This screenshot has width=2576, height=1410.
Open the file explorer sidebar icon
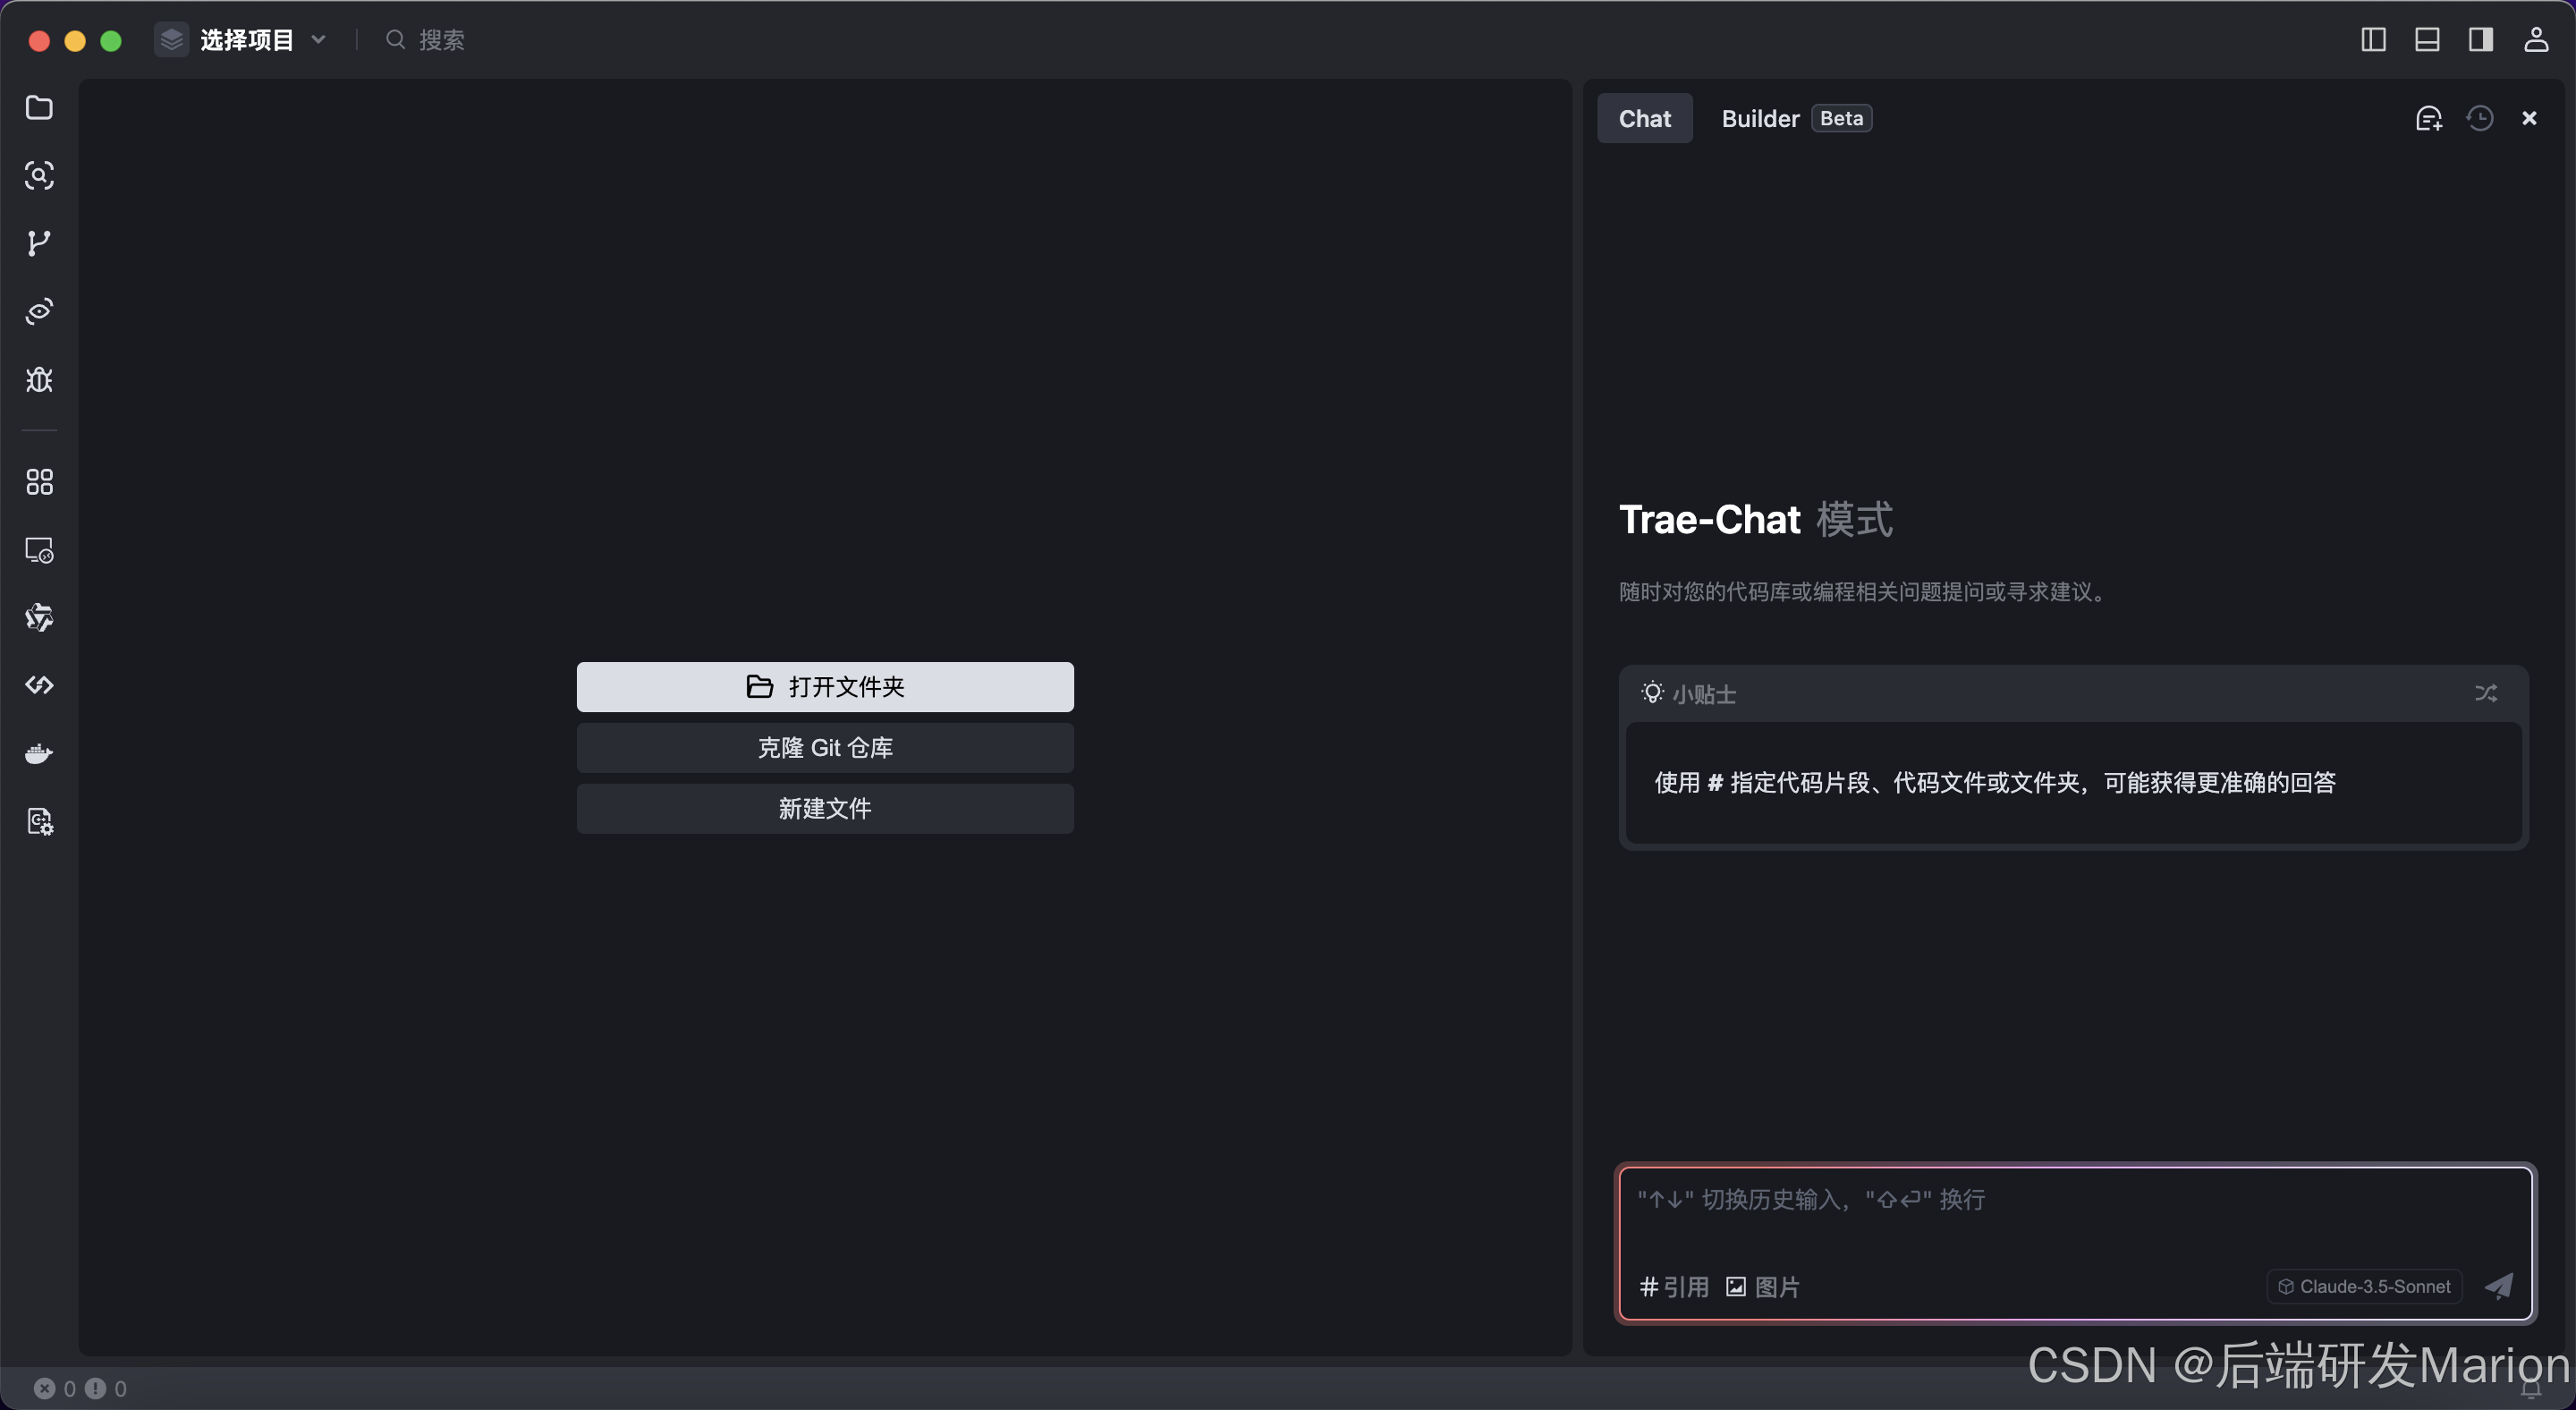pos(39,107)
